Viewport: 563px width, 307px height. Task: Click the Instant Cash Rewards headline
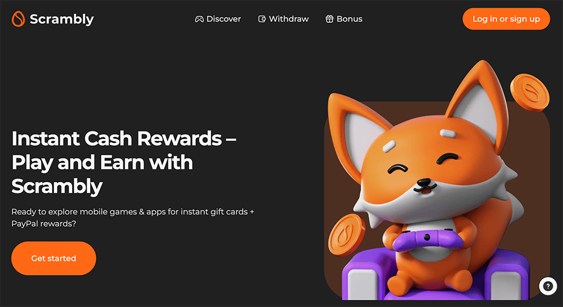124,162
